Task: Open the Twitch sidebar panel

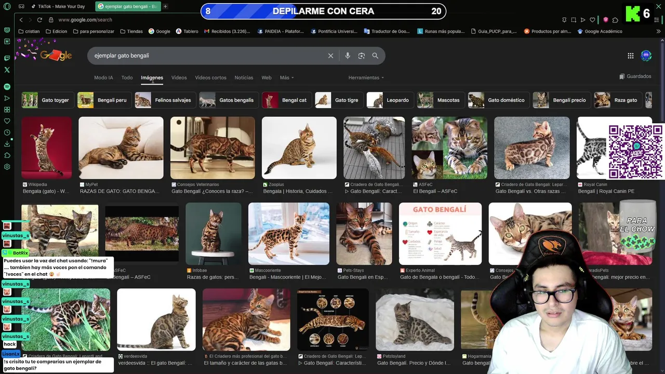Action: (7, 58)
